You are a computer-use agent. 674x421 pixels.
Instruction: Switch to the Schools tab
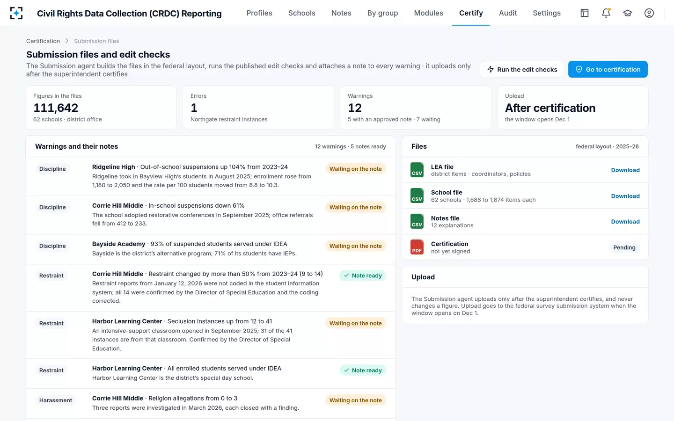tap(302, 13)
